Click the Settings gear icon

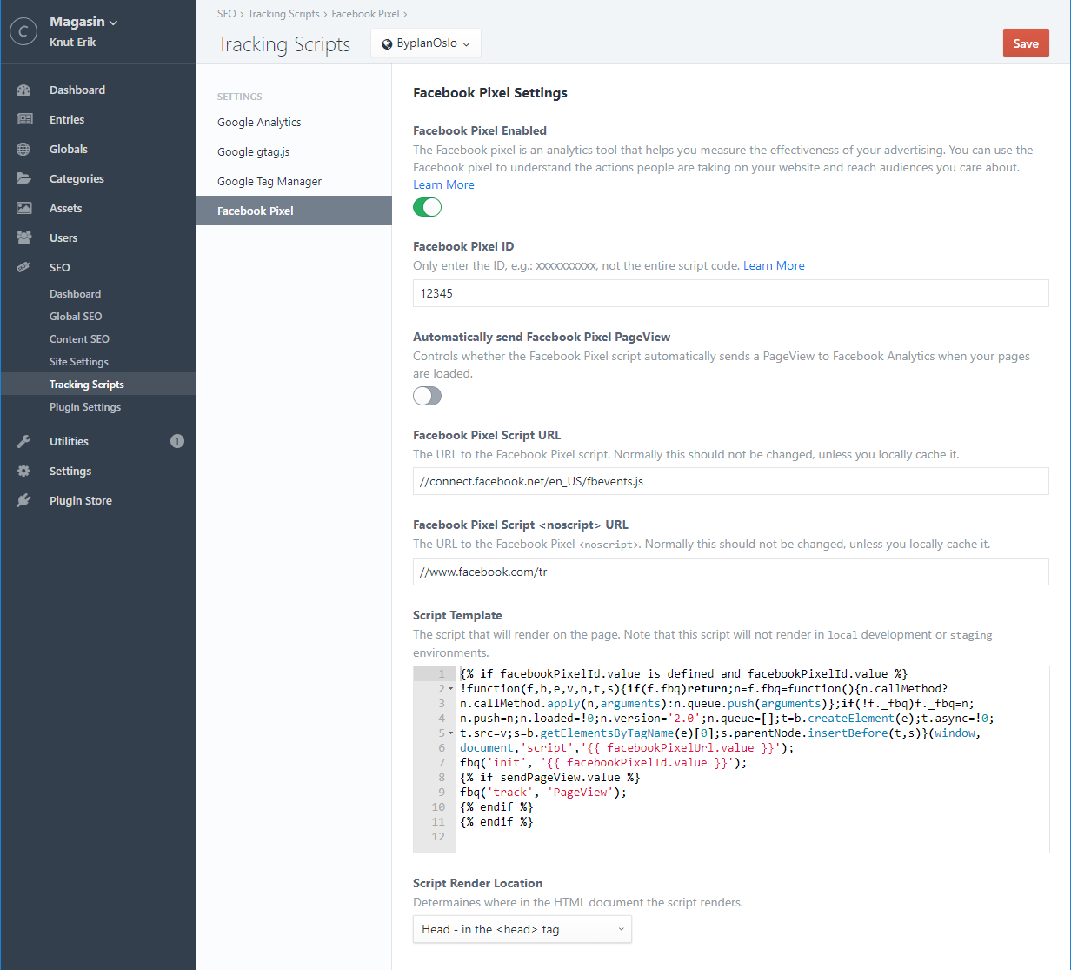point(23,471)
